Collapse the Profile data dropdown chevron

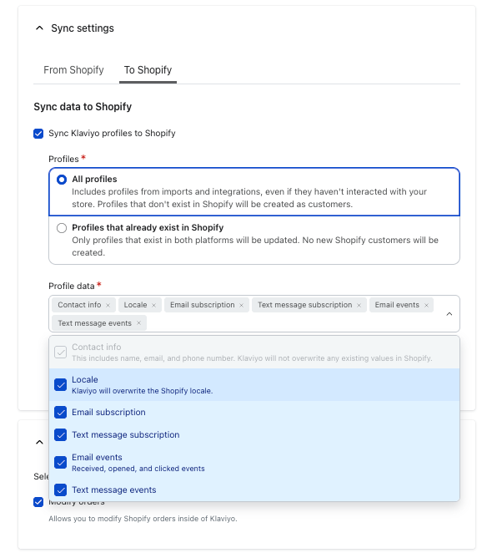(449, 314)
